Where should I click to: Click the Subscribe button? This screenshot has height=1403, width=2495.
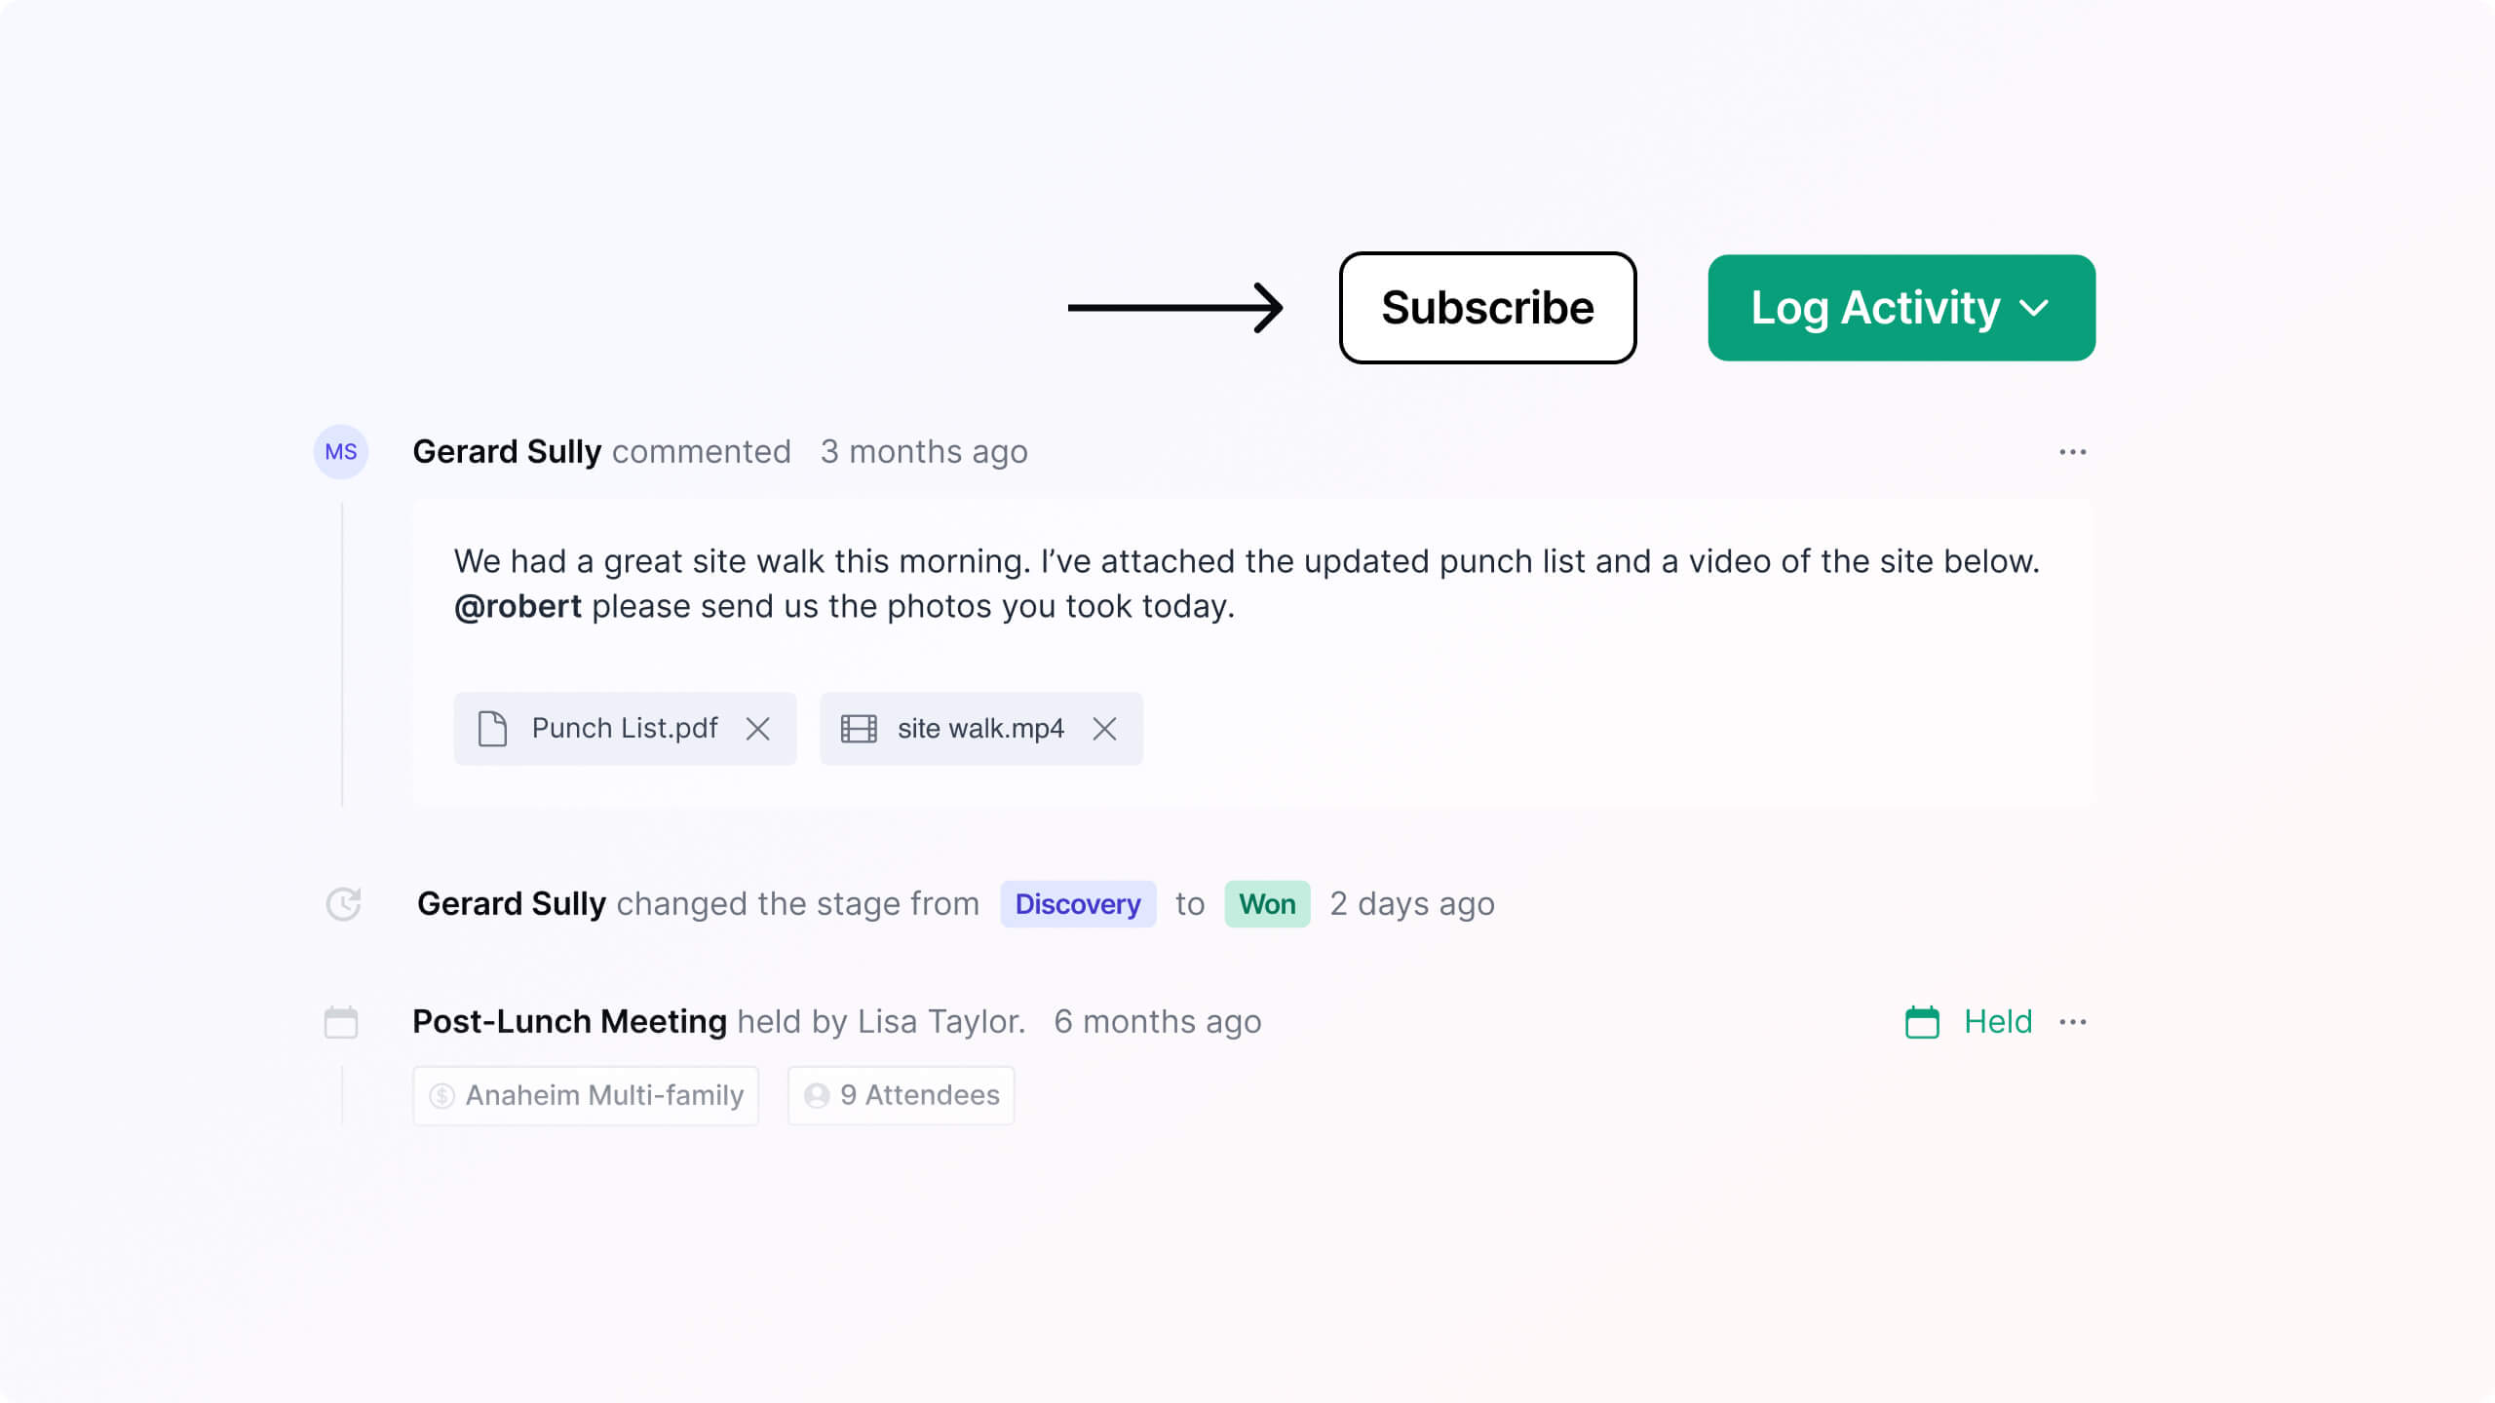point(1487,308)
